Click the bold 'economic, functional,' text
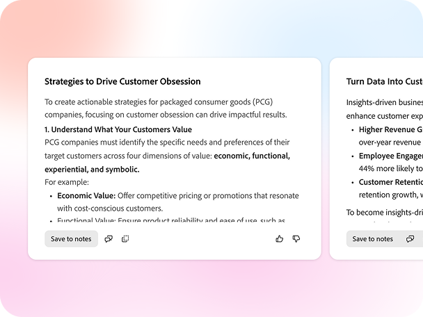 (252, 156)
